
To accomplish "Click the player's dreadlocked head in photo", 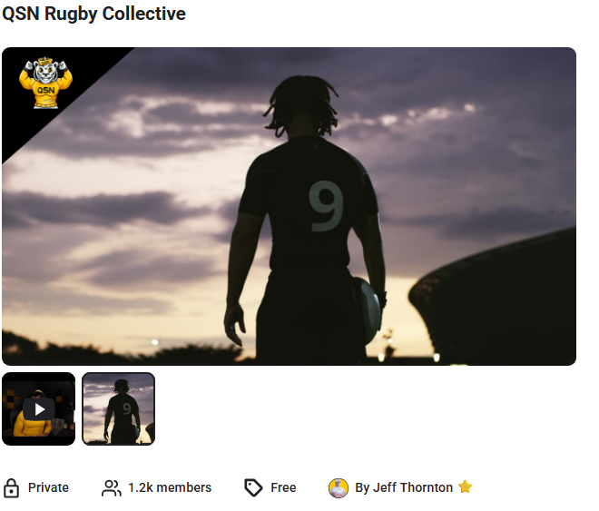I will 302,105.
